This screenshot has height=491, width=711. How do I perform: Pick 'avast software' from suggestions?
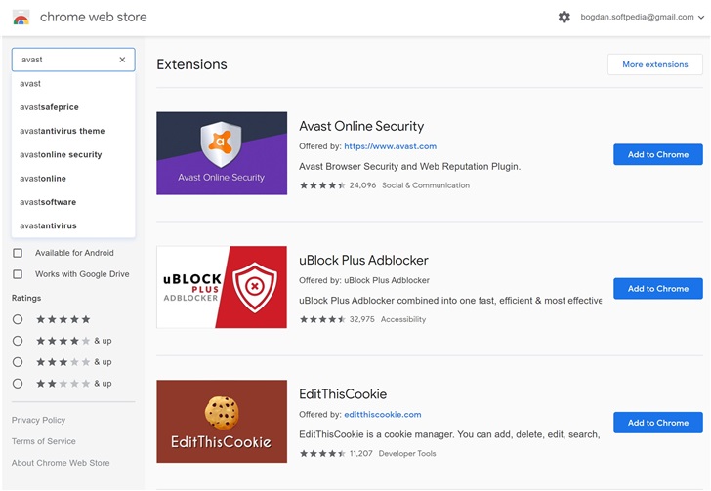[x=48, y=202]
